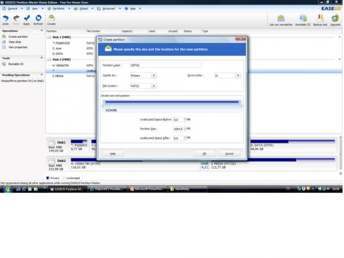Click the Help button in dialog
This screenshot has width=344, height=258.
113,154
